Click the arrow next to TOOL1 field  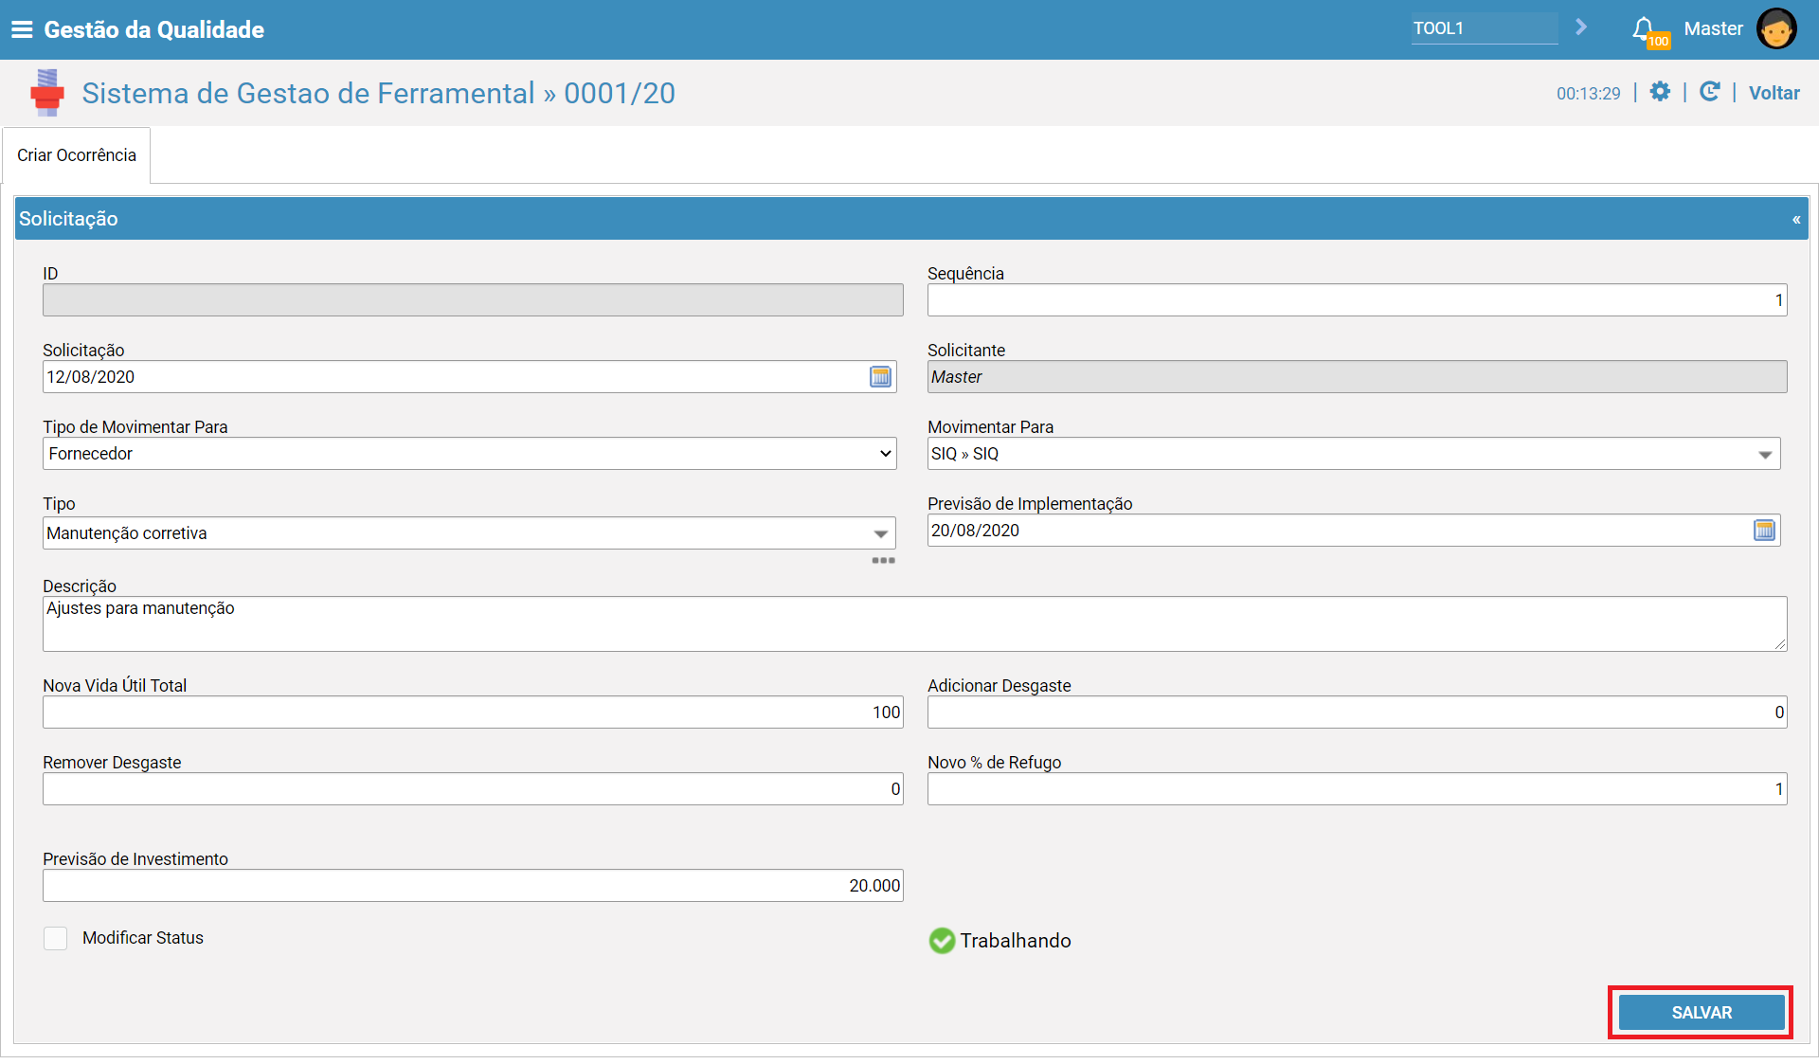[x=1581, y=27]
